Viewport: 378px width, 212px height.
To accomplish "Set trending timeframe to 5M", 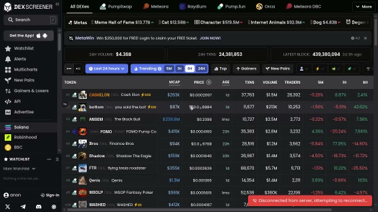I will pyautogui.click(x=169, y=69).
